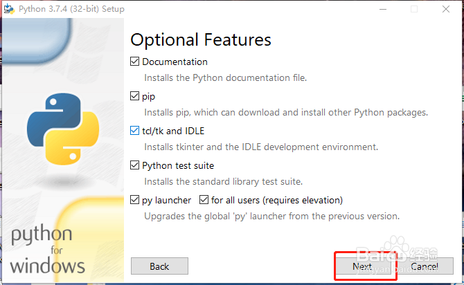Minimize the Python Setup window
Viewport: 464px width, 285px height.
(x=383, y=9)
